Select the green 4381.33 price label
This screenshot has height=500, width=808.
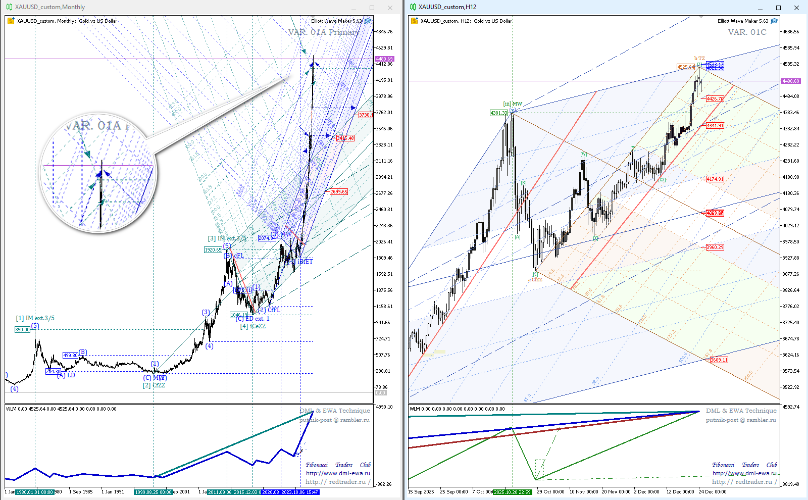(x=498, y=113)
